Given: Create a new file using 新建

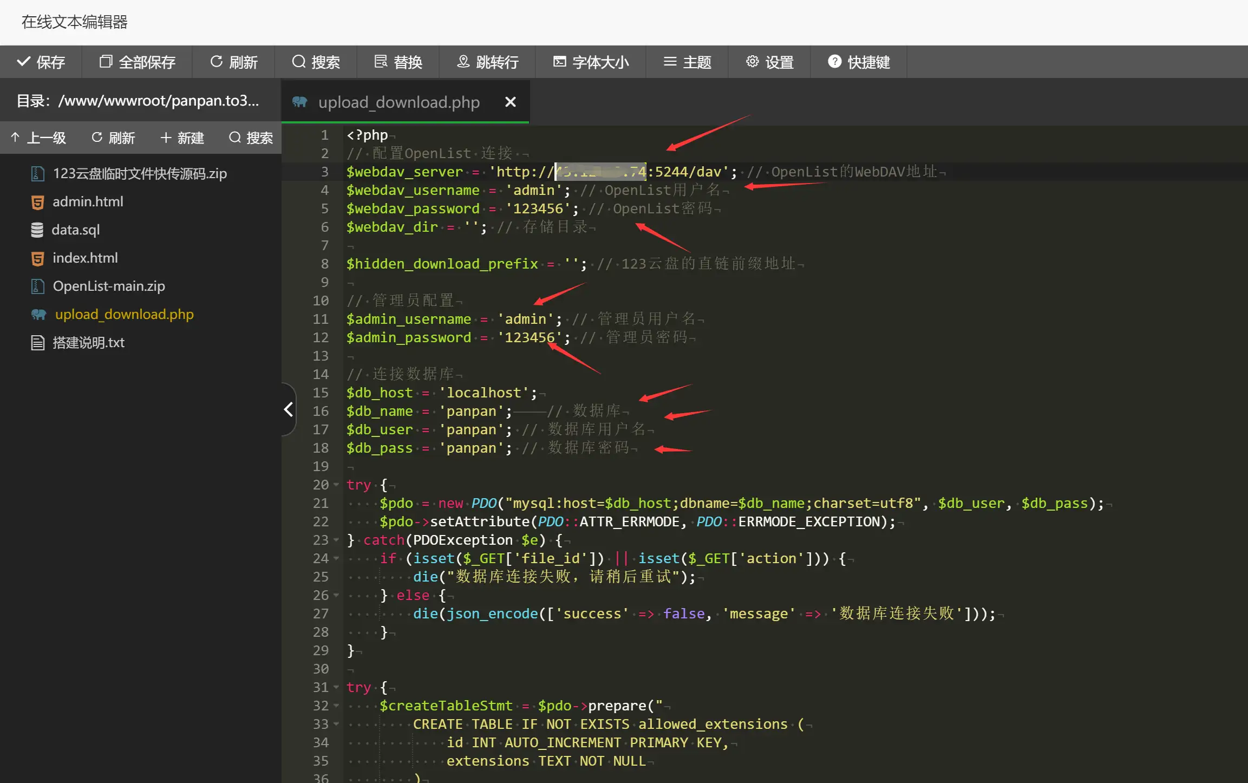Looking at the screenshot, I should [x=182, y=138].
